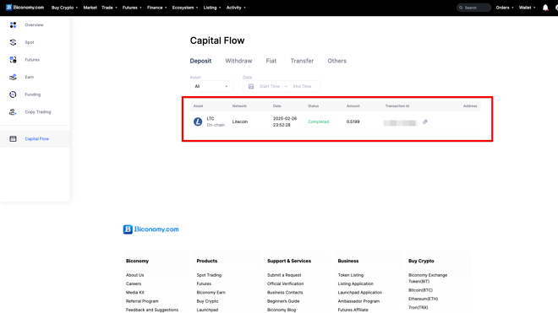This screenshot has height=313, width=558.
Task: Switch to the Withdraw tab
Action: coord(238,61)
